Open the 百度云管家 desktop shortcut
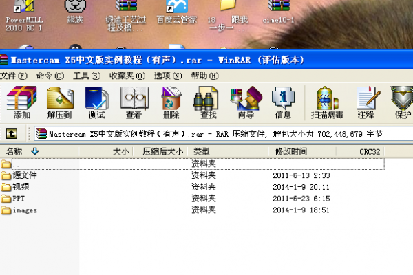This screenshot has height=275, width=413. [177, 12]
